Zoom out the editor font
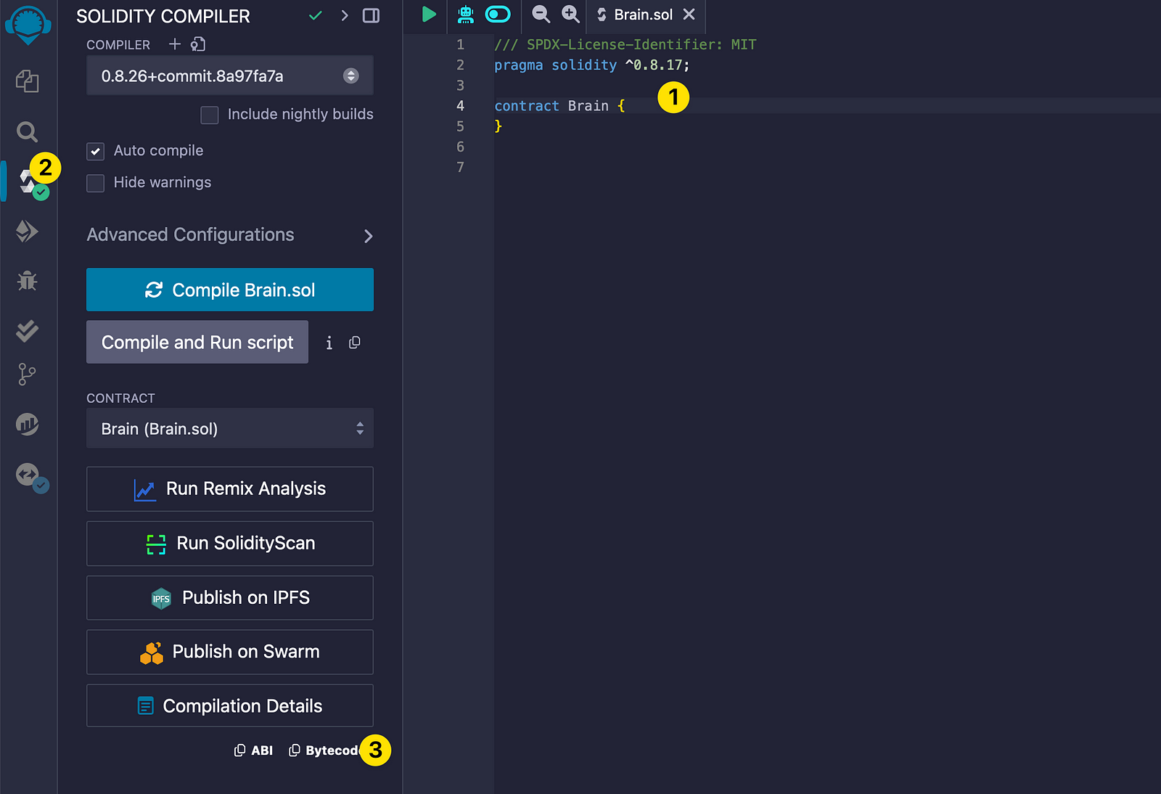 541,14
